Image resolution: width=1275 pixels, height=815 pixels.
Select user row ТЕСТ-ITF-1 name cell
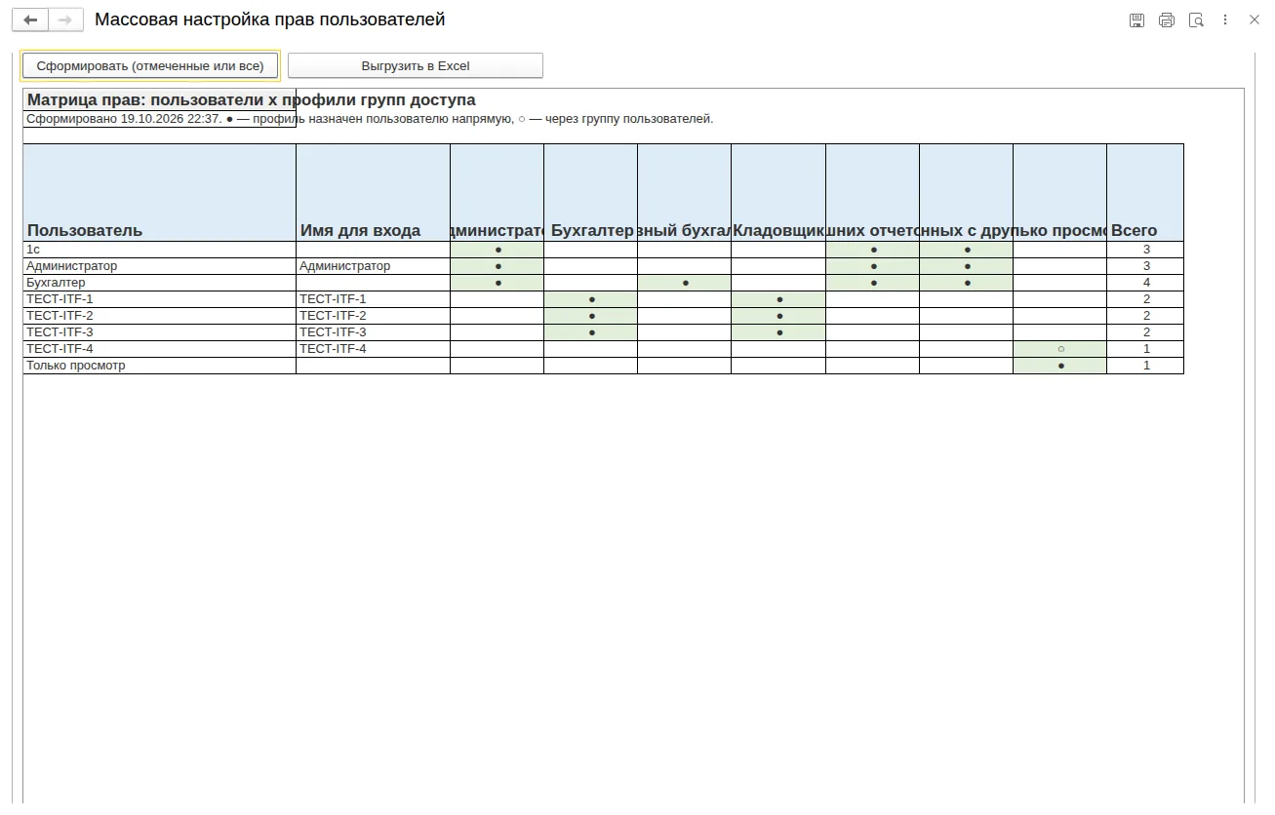(x=159, y=299)
